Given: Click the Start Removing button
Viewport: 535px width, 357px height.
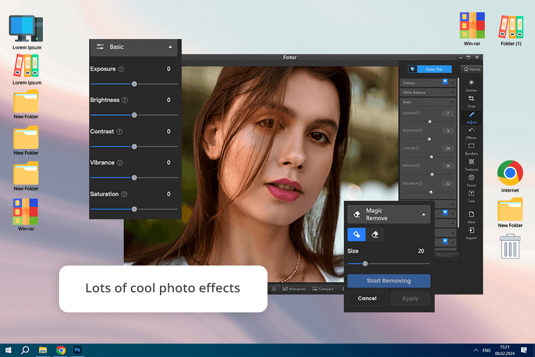Looking at the screenshot, I should click(x=388, y=281).
